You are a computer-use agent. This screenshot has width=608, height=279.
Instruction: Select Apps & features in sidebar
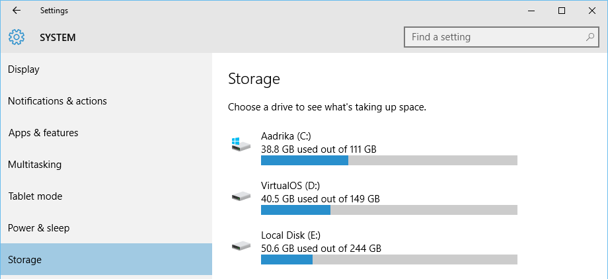[106, 133]
